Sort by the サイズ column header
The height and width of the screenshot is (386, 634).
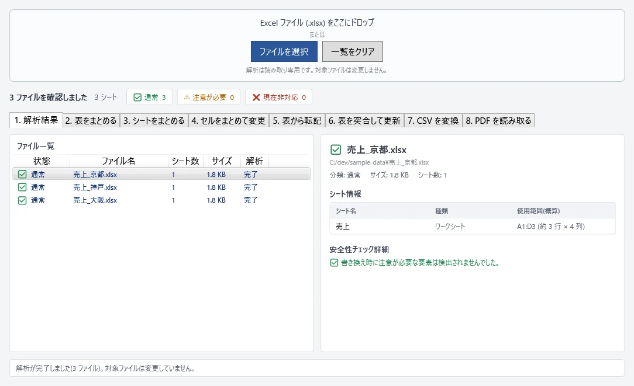click(x=222, y=161)
